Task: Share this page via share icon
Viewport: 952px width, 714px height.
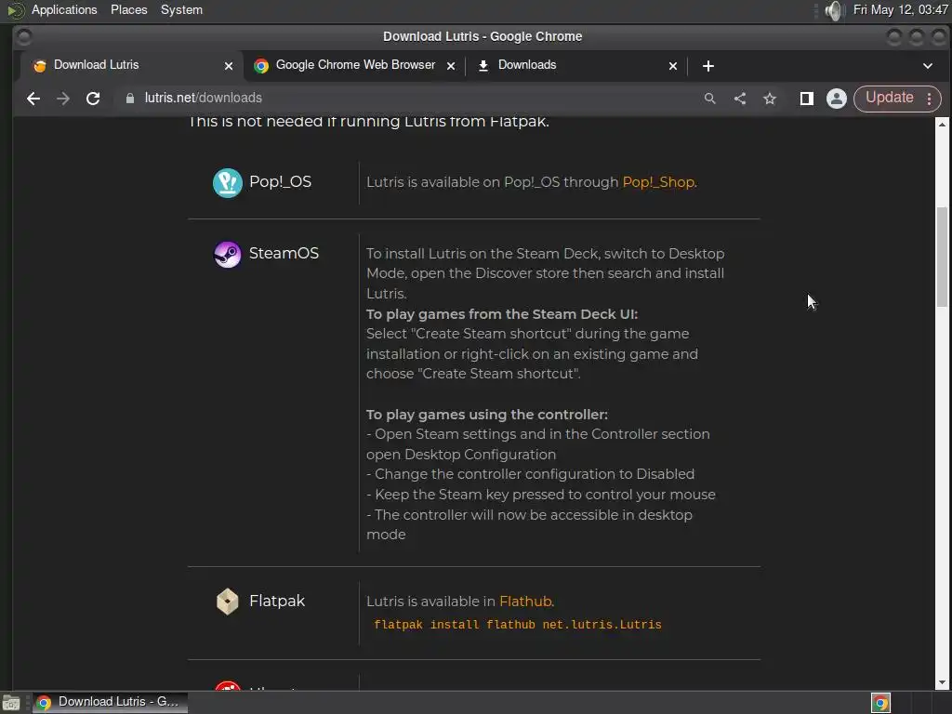Action: tap(739, 99)
